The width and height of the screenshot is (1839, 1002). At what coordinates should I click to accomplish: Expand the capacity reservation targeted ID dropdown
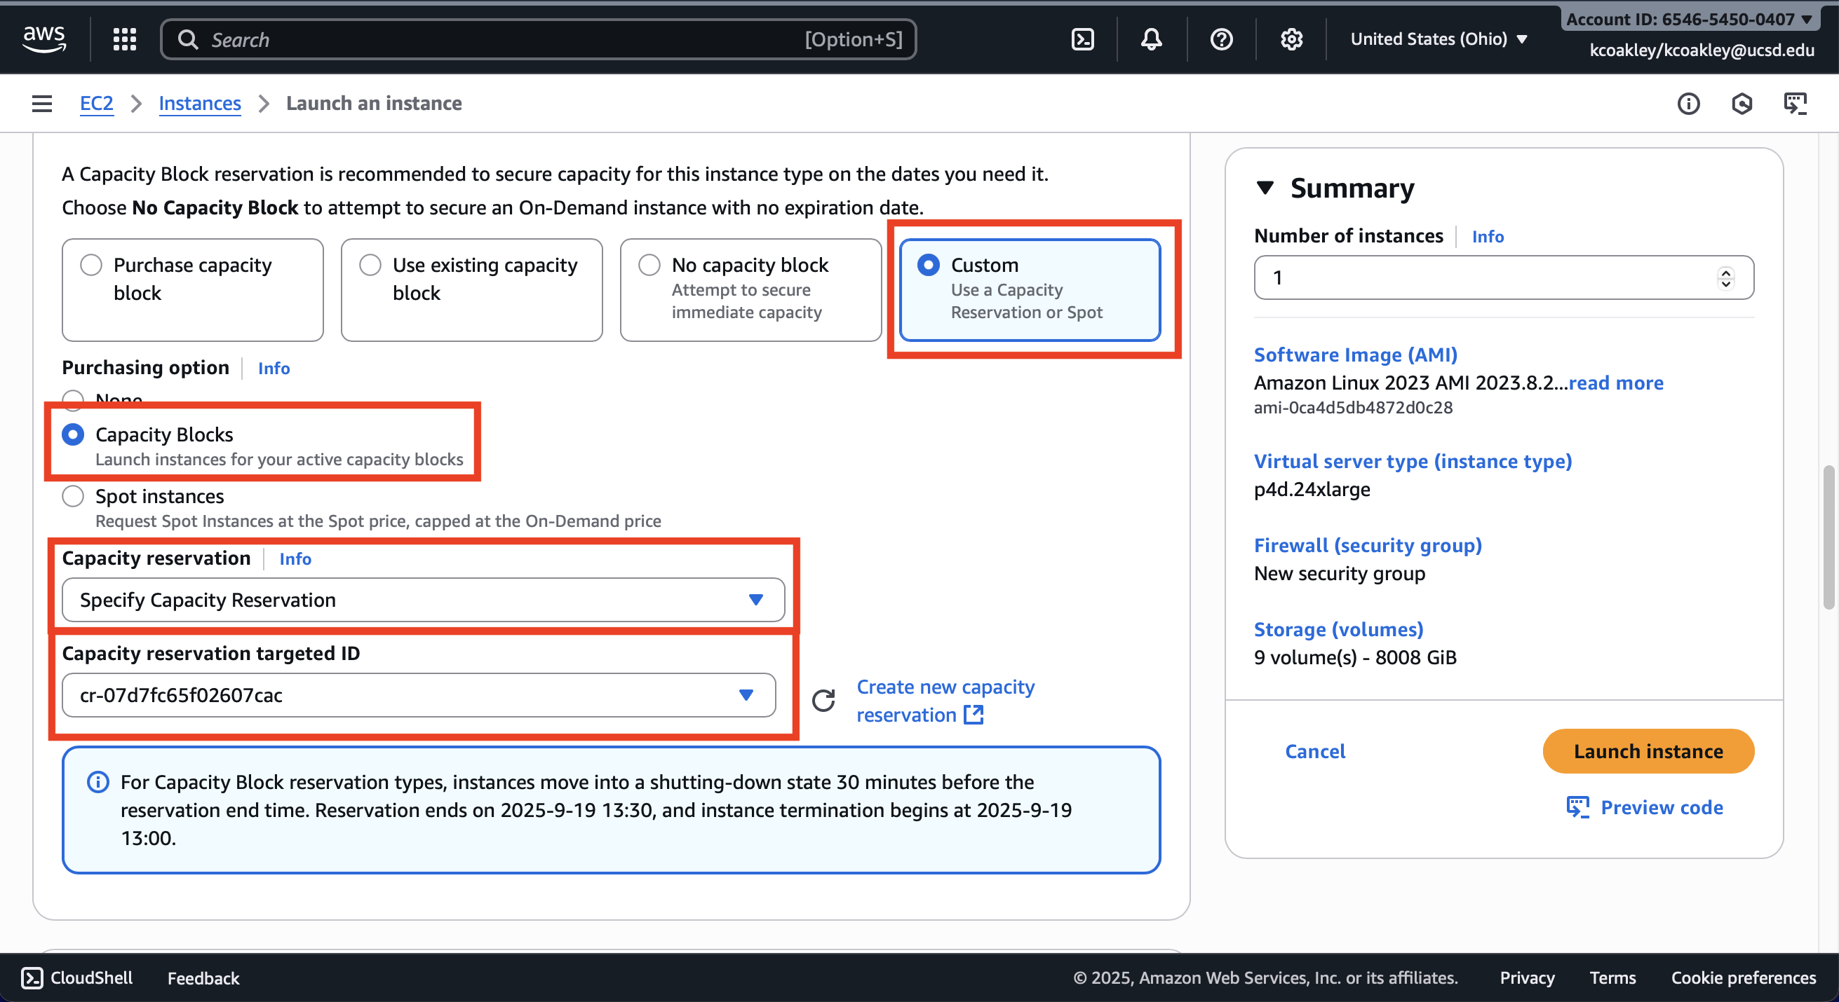(x=418, y=694)
